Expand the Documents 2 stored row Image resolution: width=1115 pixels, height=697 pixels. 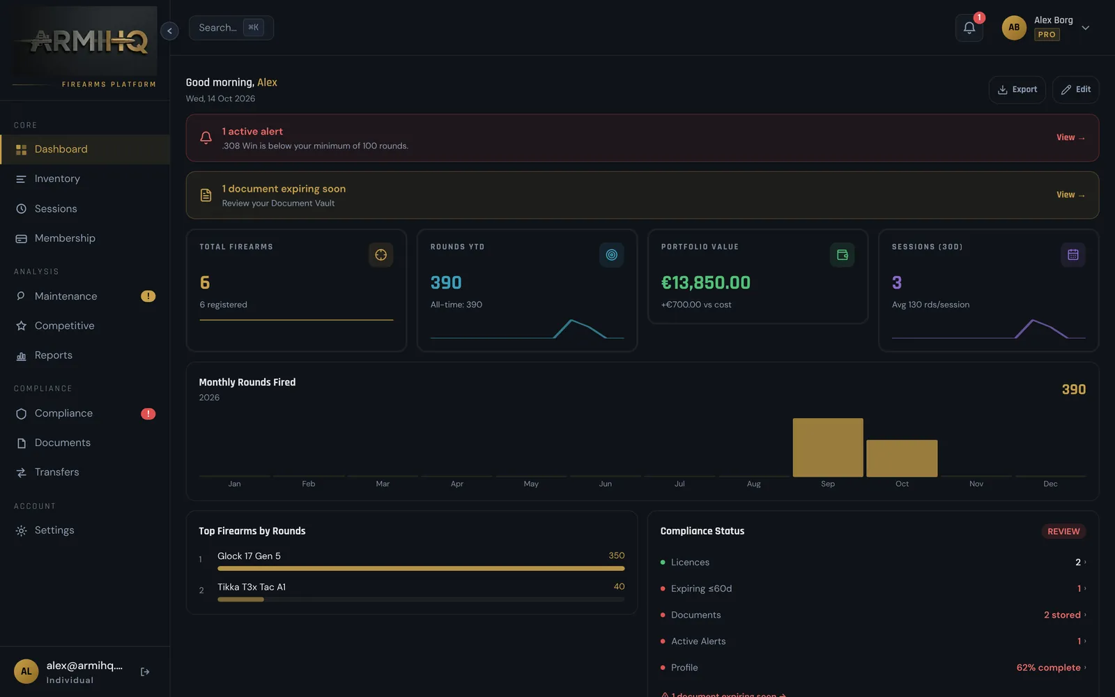point(873,615)
